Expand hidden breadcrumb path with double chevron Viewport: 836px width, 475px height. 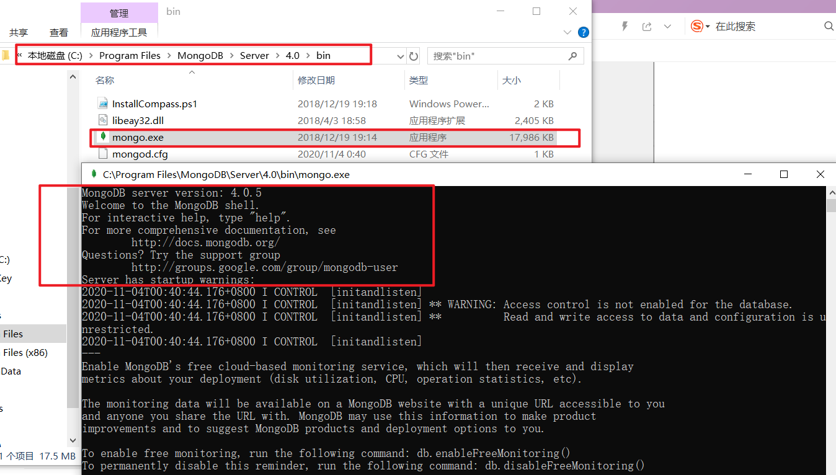click(19, 55)
